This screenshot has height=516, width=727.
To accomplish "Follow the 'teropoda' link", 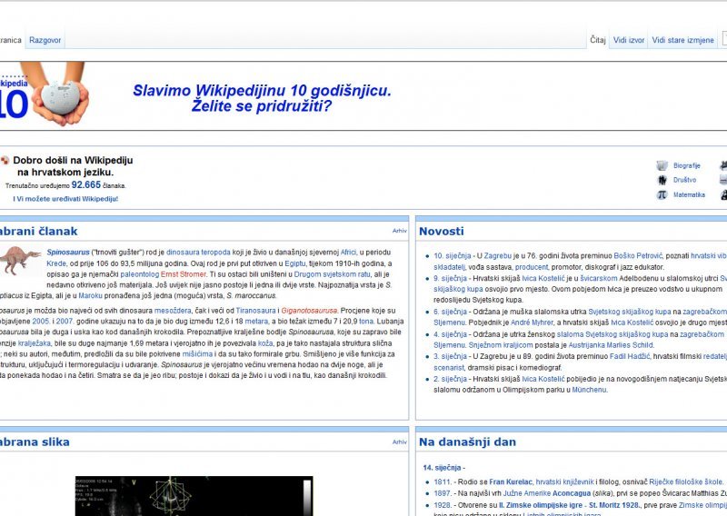I will (214, 253).
